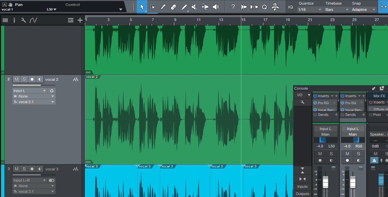Mute the first console channel
The image size is (388, 197).
pyautogui.click(x=320, y=154)
